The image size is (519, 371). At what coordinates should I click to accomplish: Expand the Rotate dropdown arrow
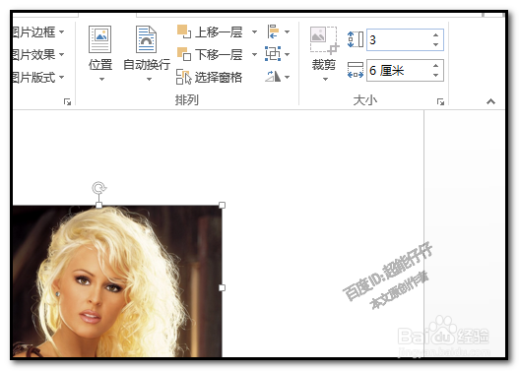point(287,78)
